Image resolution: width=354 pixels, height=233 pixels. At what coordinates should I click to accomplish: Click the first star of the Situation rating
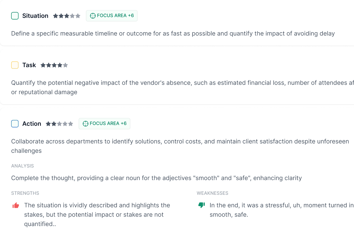(55, 16)
